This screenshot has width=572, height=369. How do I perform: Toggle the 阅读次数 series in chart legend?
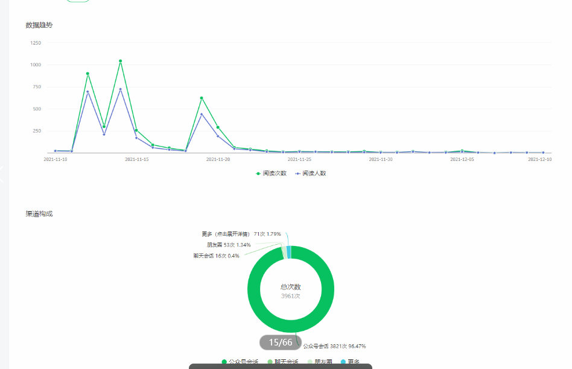tap(271, 174)
